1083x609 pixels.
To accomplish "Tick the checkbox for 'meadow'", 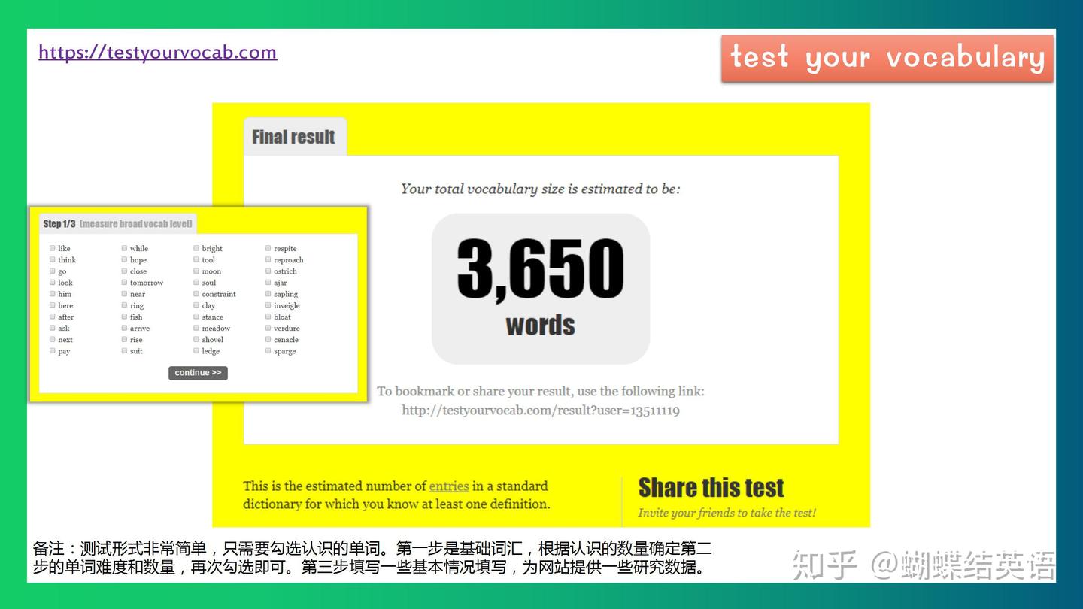I will (196, 328).
